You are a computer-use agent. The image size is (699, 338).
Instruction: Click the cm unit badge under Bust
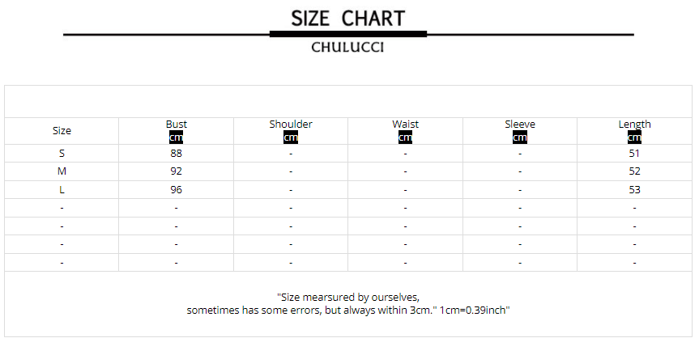pos(176,137)
